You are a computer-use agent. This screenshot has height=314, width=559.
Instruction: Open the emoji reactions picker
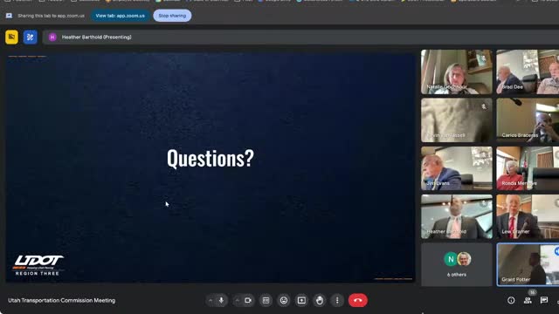284,300
